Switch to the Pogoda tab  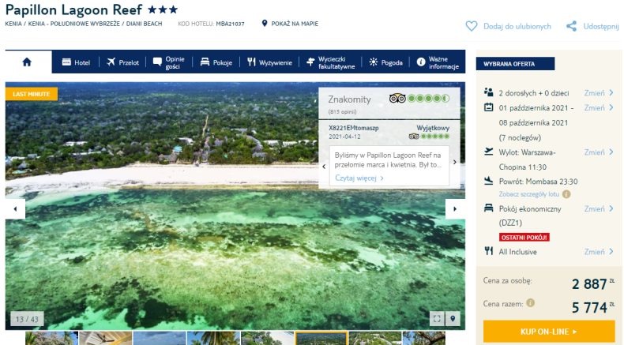point(385,62)
